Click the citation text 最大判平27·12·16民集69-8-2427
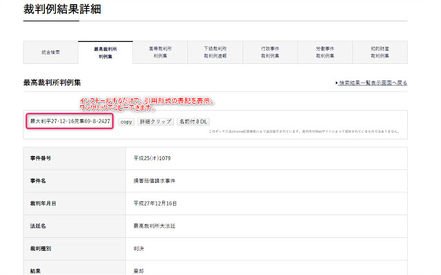The height and width of the screenshot is (275, 441). coord(69,121)
